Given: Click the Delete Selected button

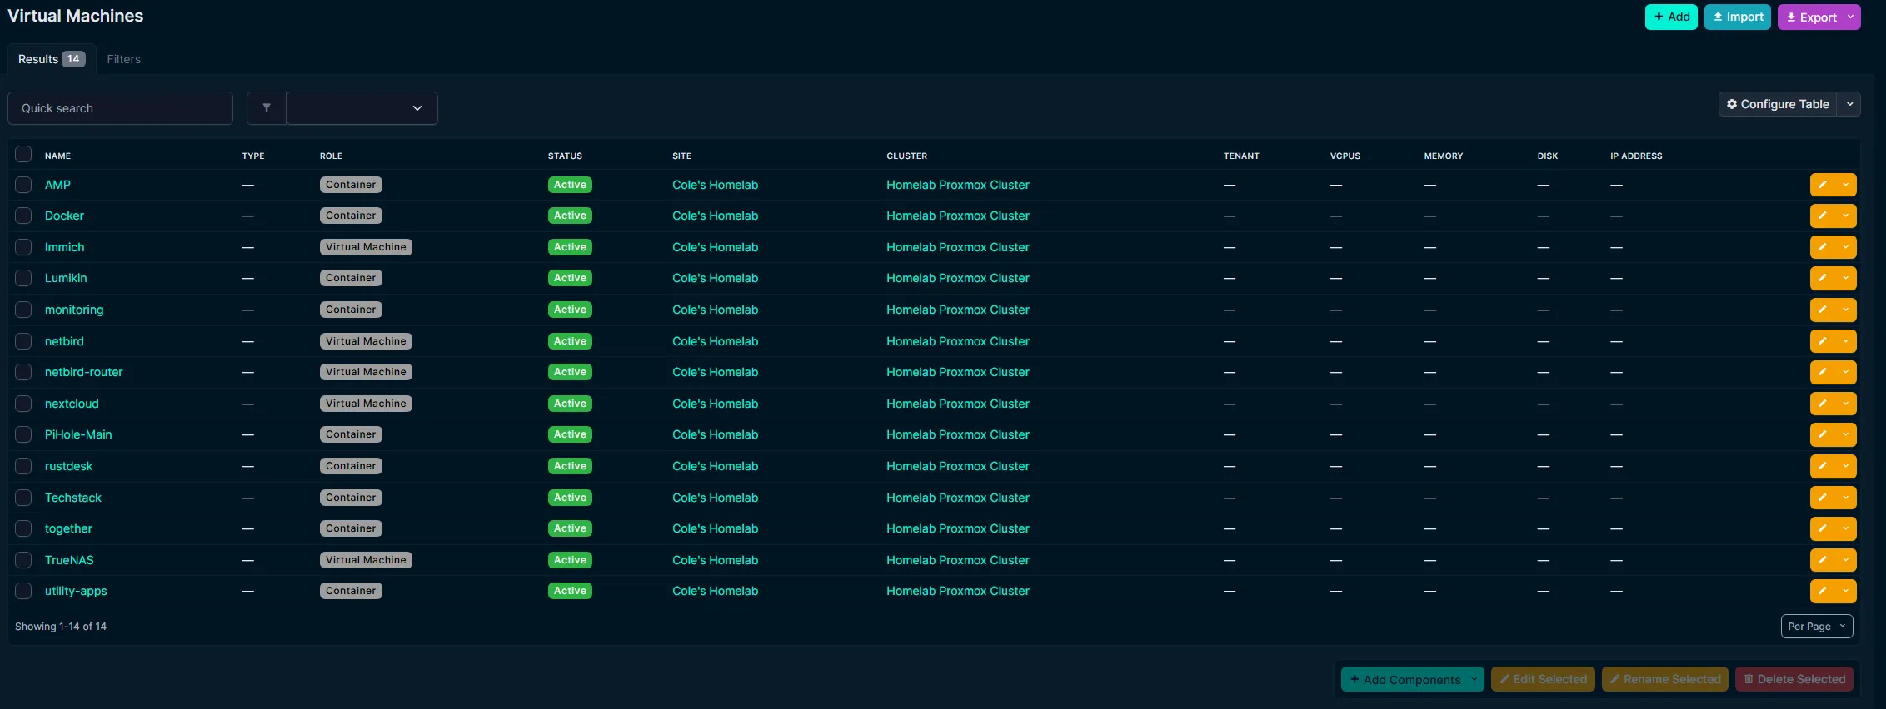Looking at the screenshot, I should [1794, 679].
